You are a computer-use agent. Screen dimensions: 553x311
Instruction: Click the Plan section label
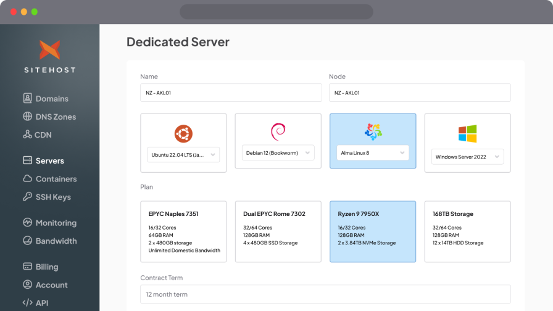point(146,187)
